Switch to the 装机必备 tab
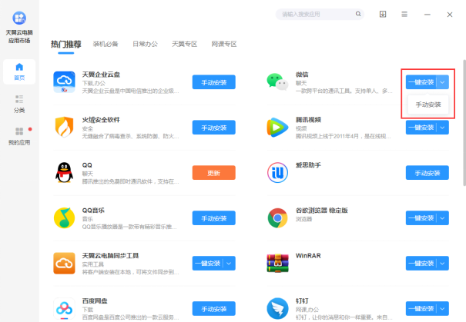 pyautogui.click(x=106, y=44)
